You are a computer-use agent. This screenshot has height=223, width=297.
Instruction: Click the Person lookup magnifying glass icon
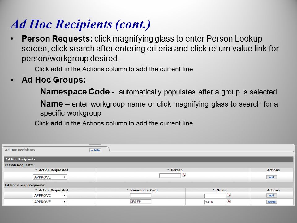click(184, 175)
